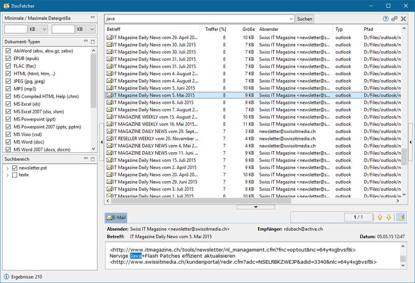Click envelope icon of WEEKLY 15. August mail

tap(109, 117)
